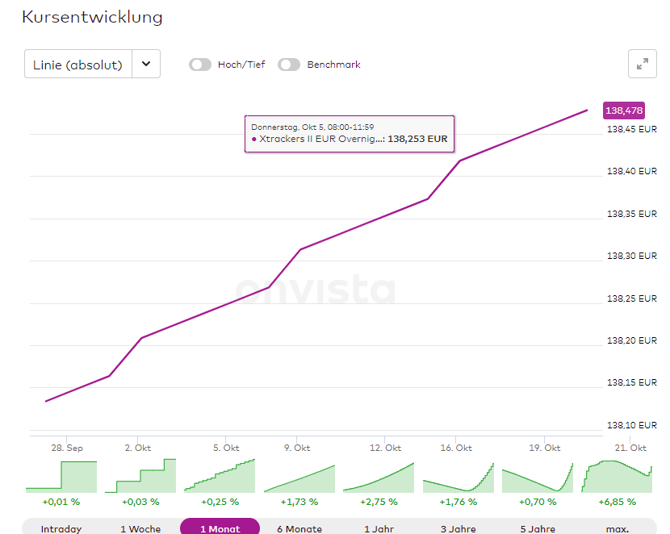
Task: Select the +6,85 % max mini chart
Action: [617, 476]
